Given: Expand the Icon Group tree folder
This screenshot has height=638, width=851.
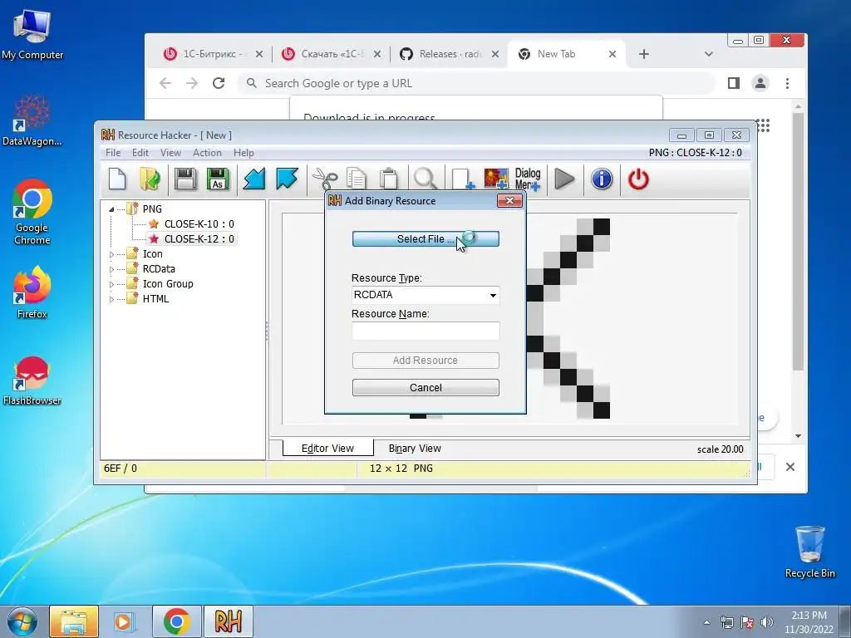Looking at the screenshot, I should [x=111, y=284].
